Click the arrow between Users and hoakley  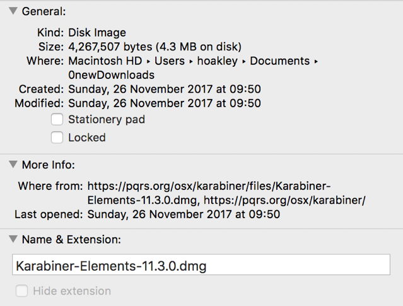(x=190, y=61)
